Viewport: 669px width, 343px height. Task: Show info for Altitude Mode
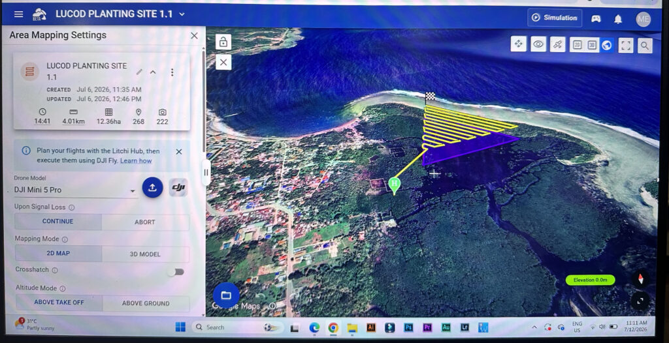pyautogui.click(x=63, y=288)
